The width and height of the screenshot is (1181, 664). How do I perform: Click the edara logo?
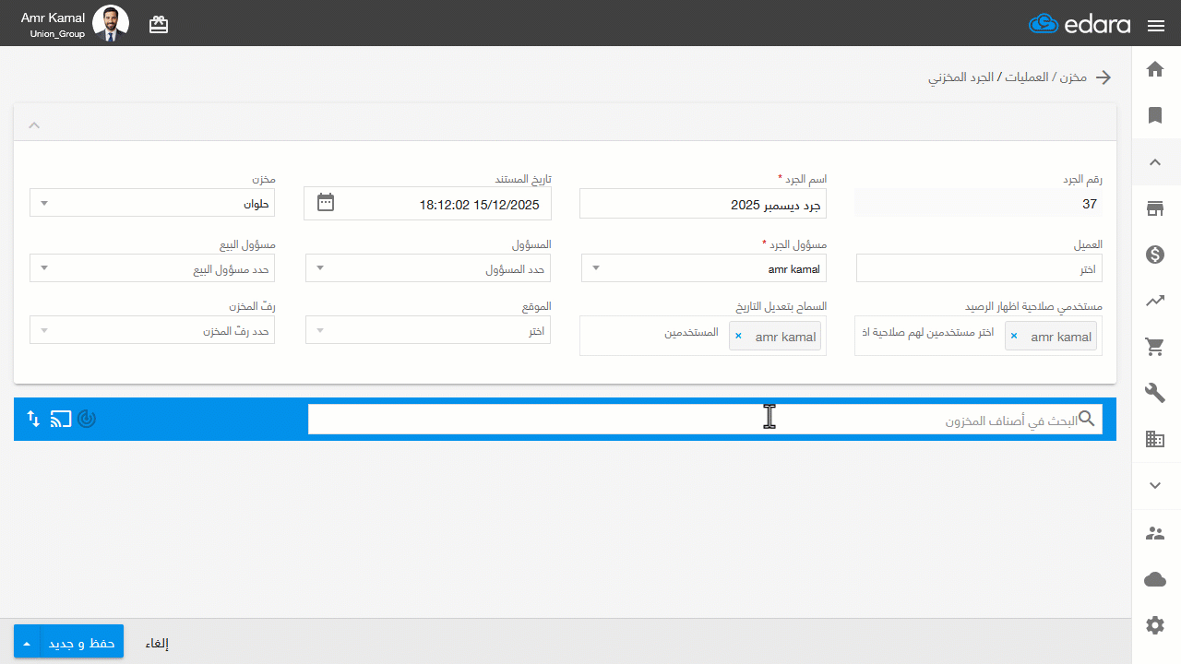[x=1080, y=24]
